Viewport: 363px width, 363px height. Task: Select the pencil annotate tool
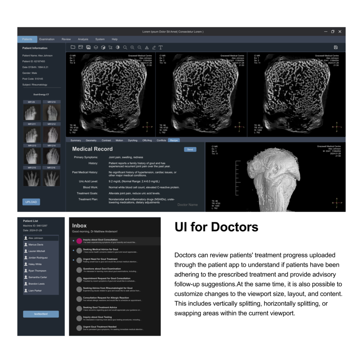(x=154, y=47)
